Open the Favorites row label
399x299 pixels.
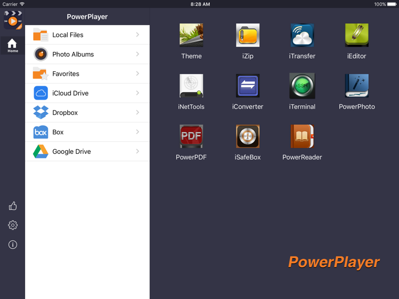66,73
